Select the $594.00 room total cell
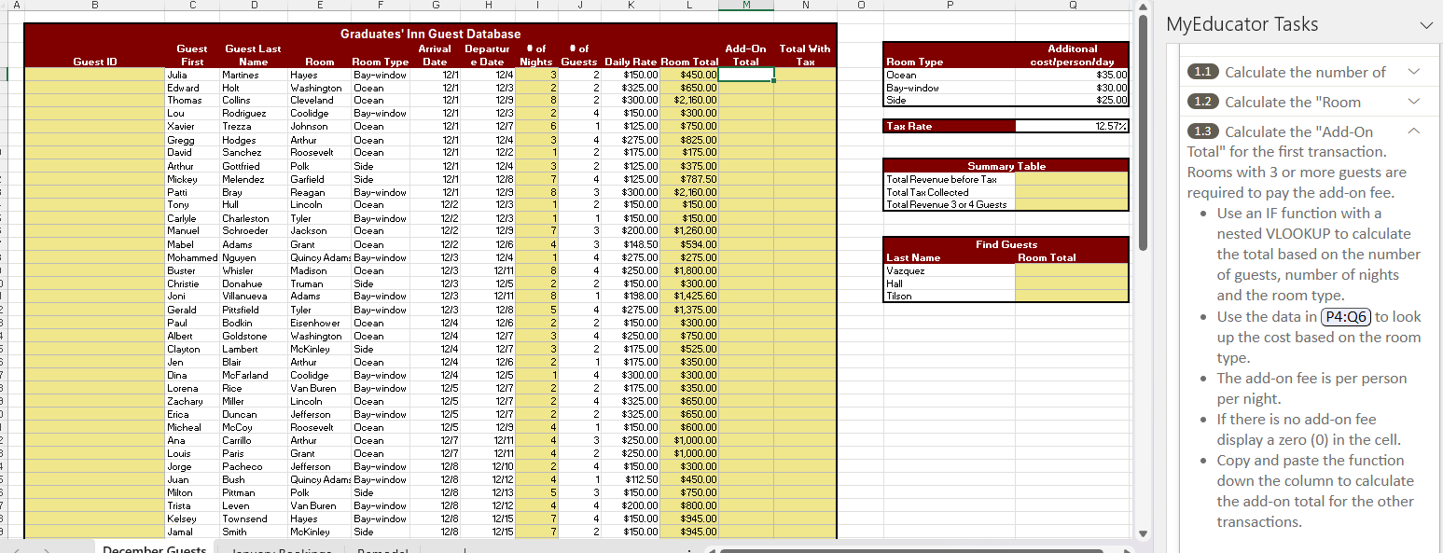The width and height of the screenshot is (1443, 553). coord(688,244)
